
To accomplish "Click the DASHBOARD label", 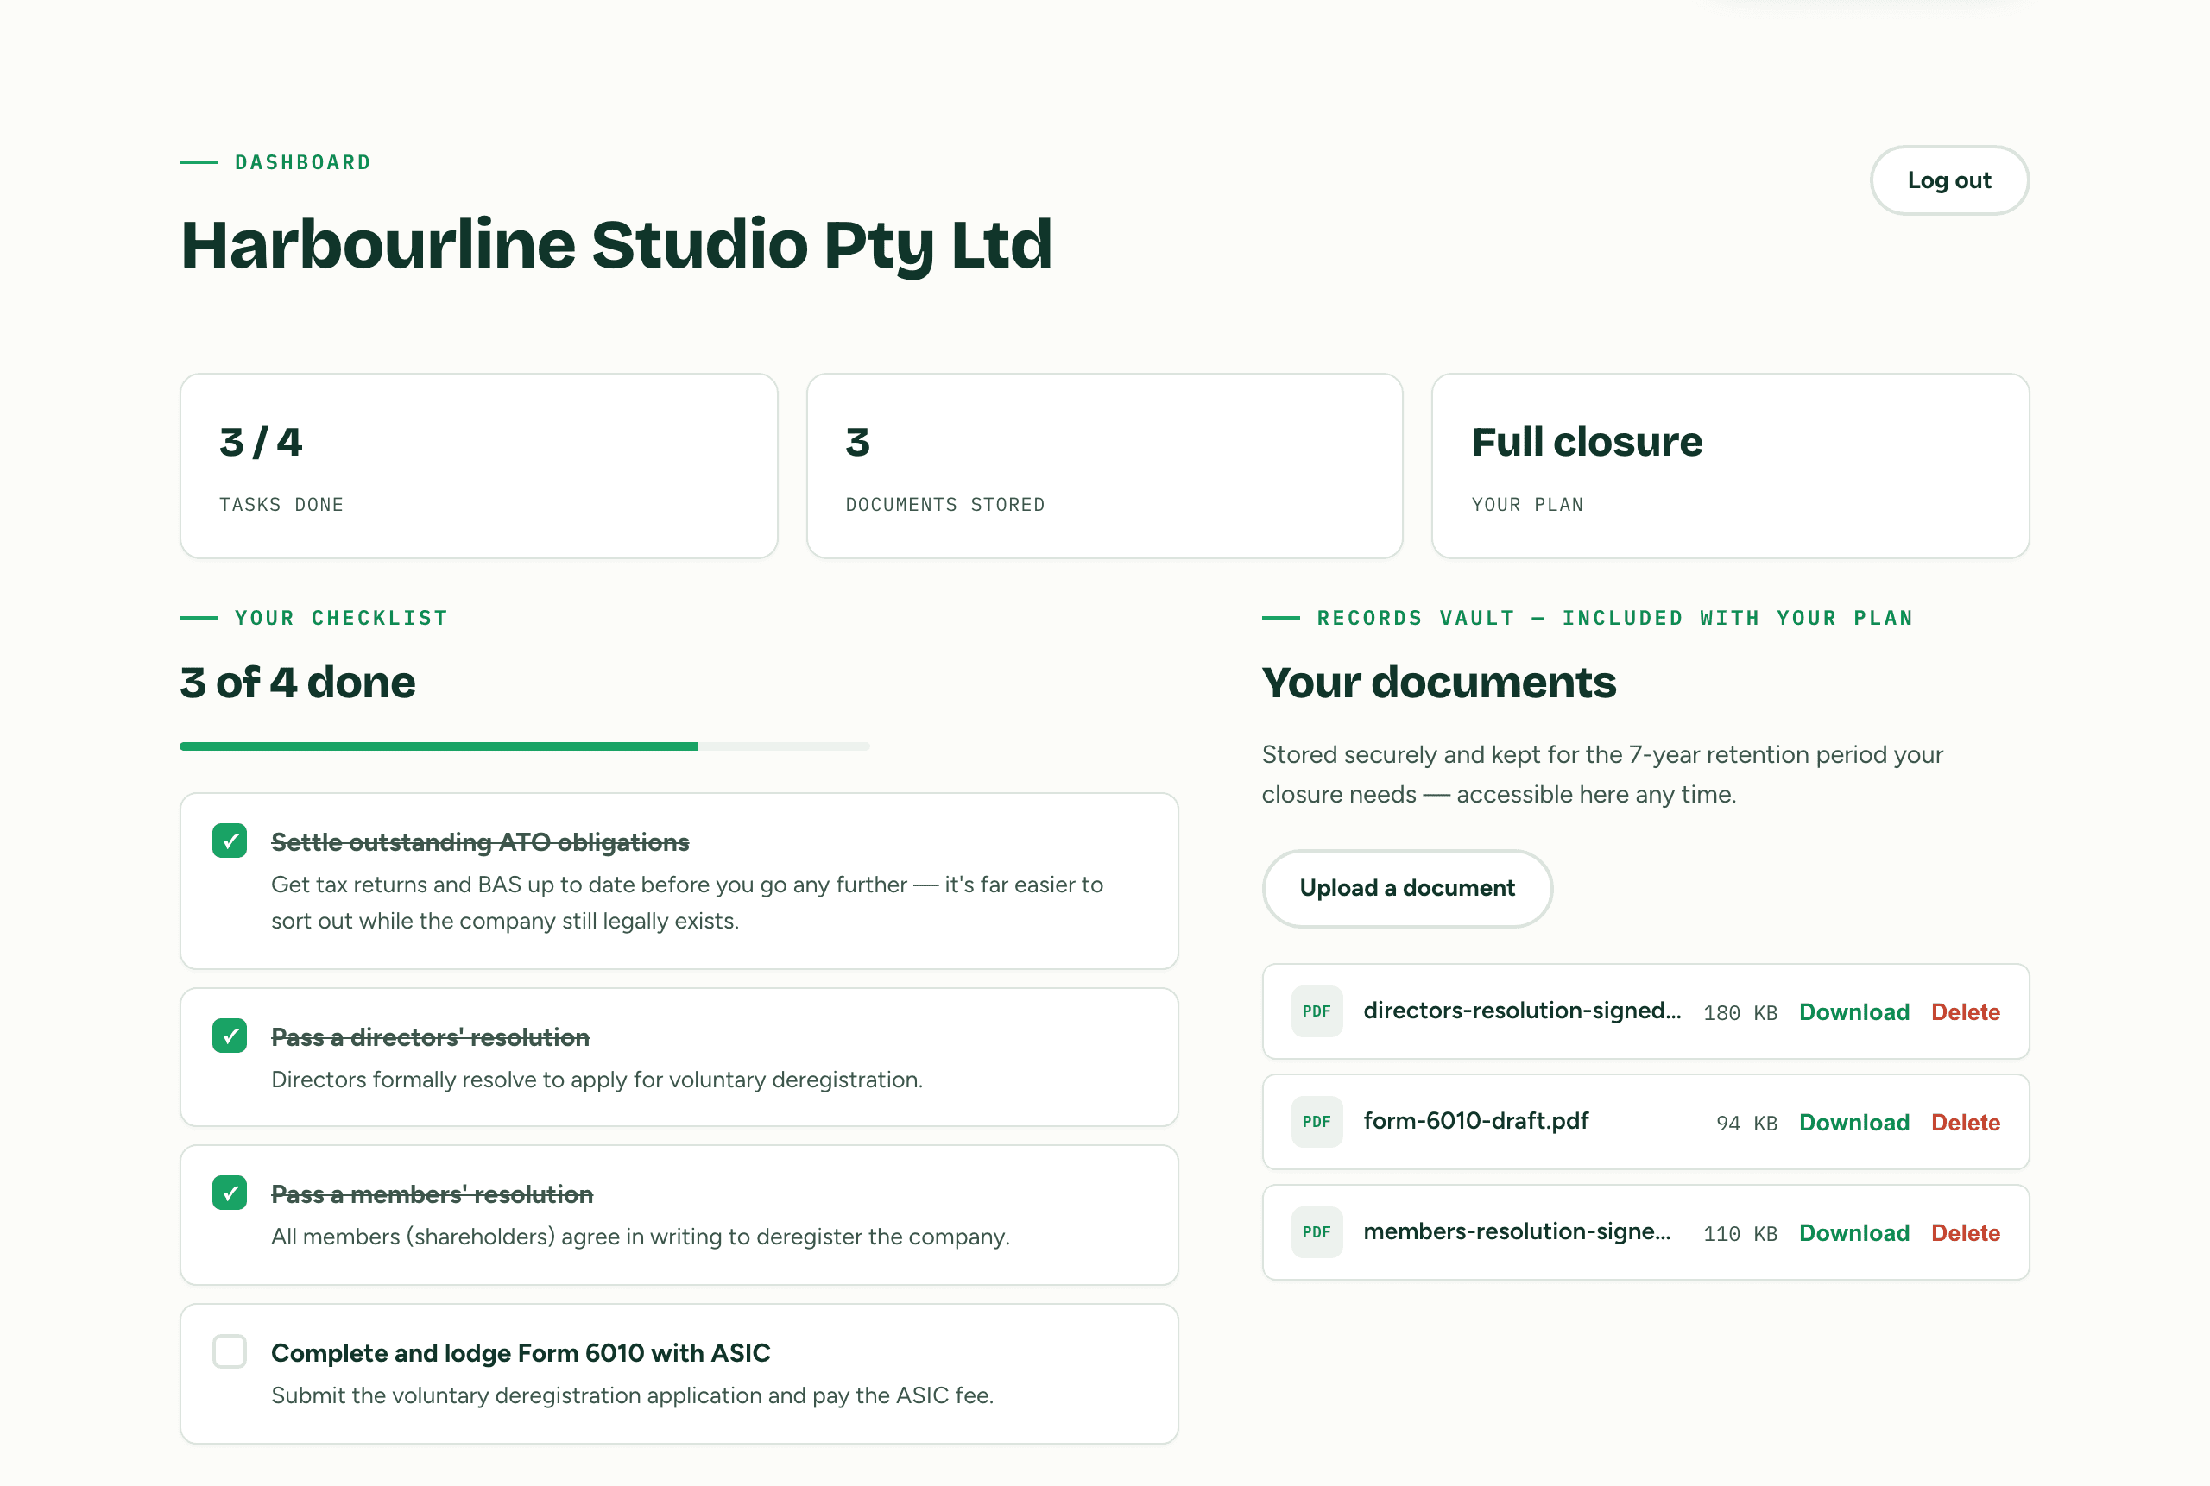I will pos(302,163).
